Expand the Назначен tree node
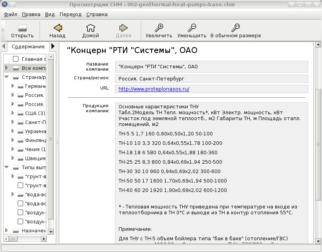Image resolution: width=322 pixels, height=252 pixels. (6, 230)
